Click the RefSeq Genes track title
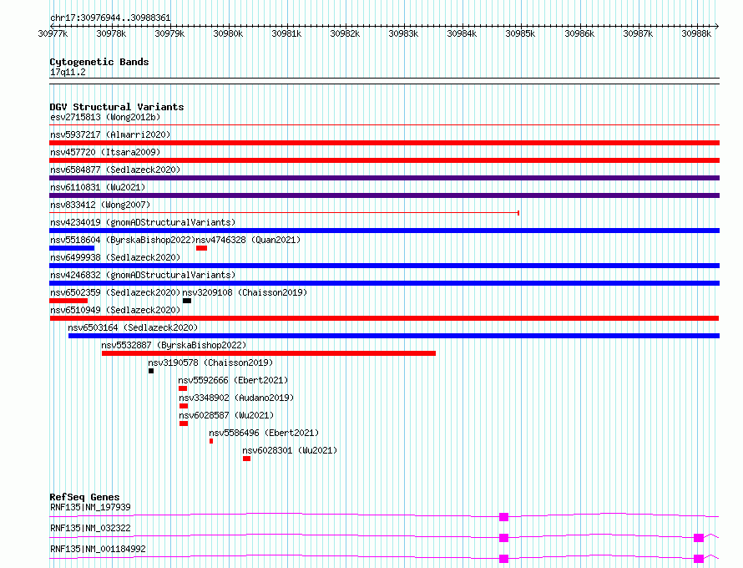Viewport: 743px width, 568px height. (x=84, y=497)
